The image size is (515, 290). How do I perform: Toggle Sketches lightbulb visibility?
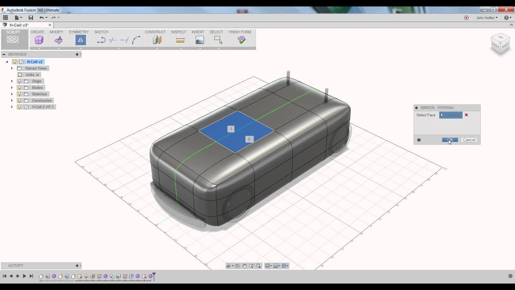[19, 94]
